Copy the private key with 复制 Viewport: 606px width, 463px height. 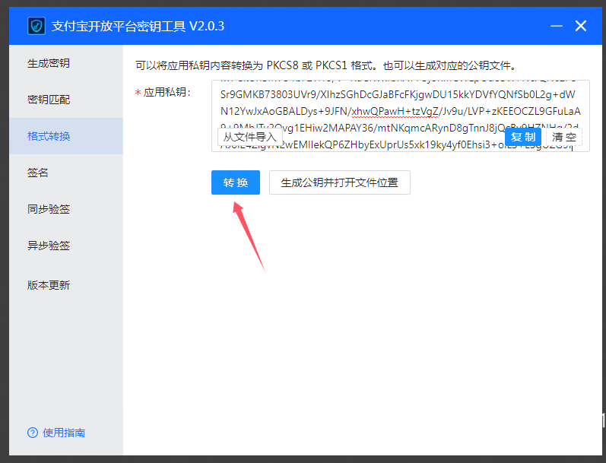523,137
